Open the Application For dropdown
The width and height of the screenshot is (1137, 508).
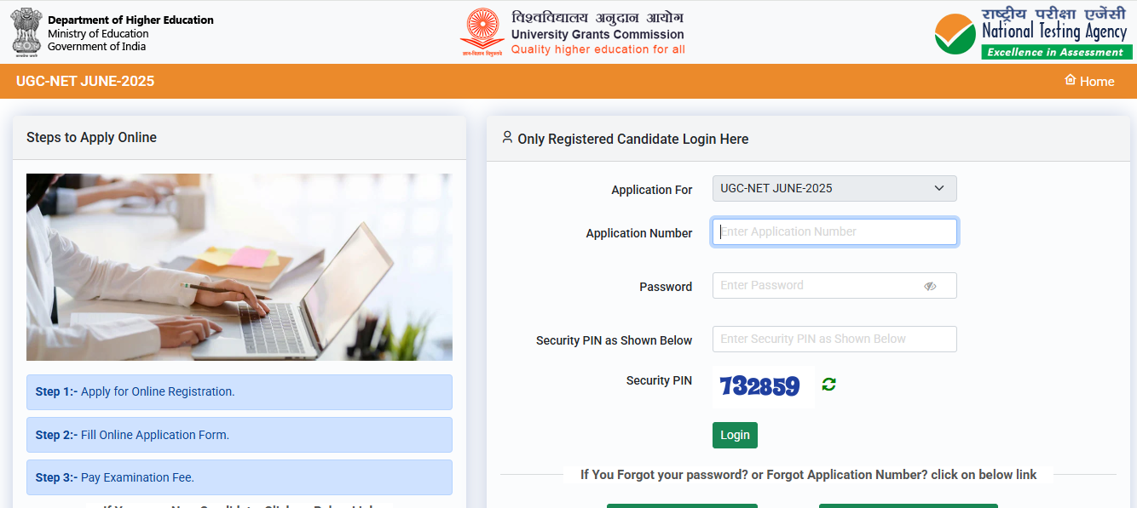[834, 188]
